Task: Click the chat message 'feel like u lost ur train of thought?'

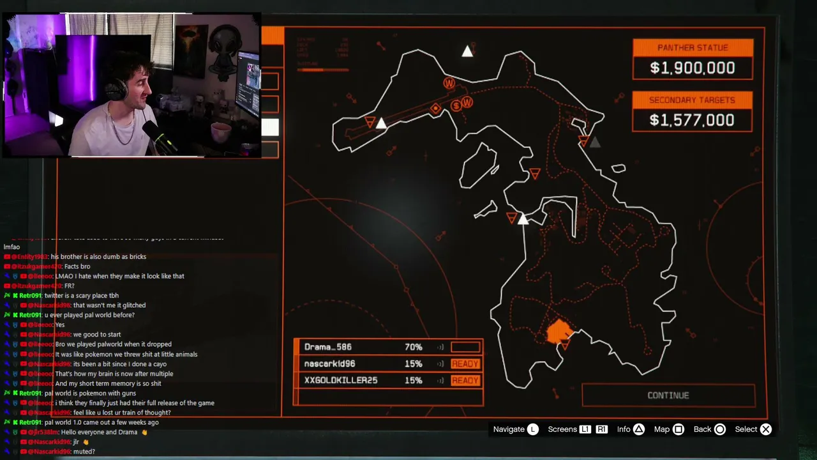Action: (122, 413)
